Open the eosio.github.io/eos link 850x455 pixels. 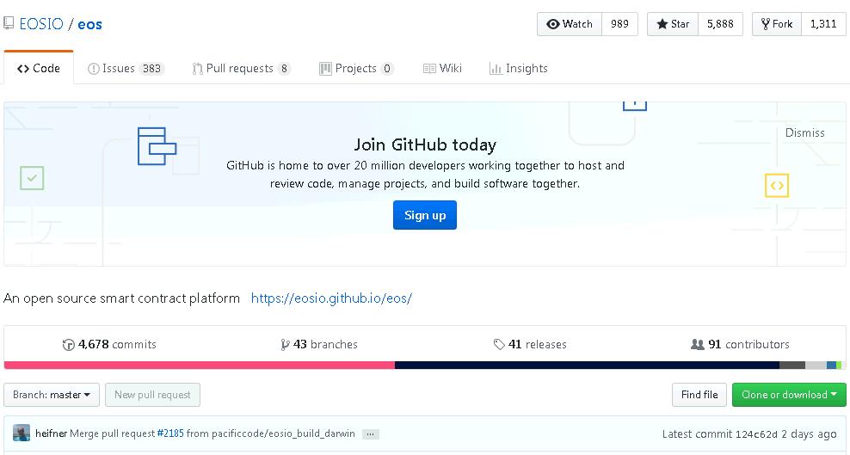[331, 298]
